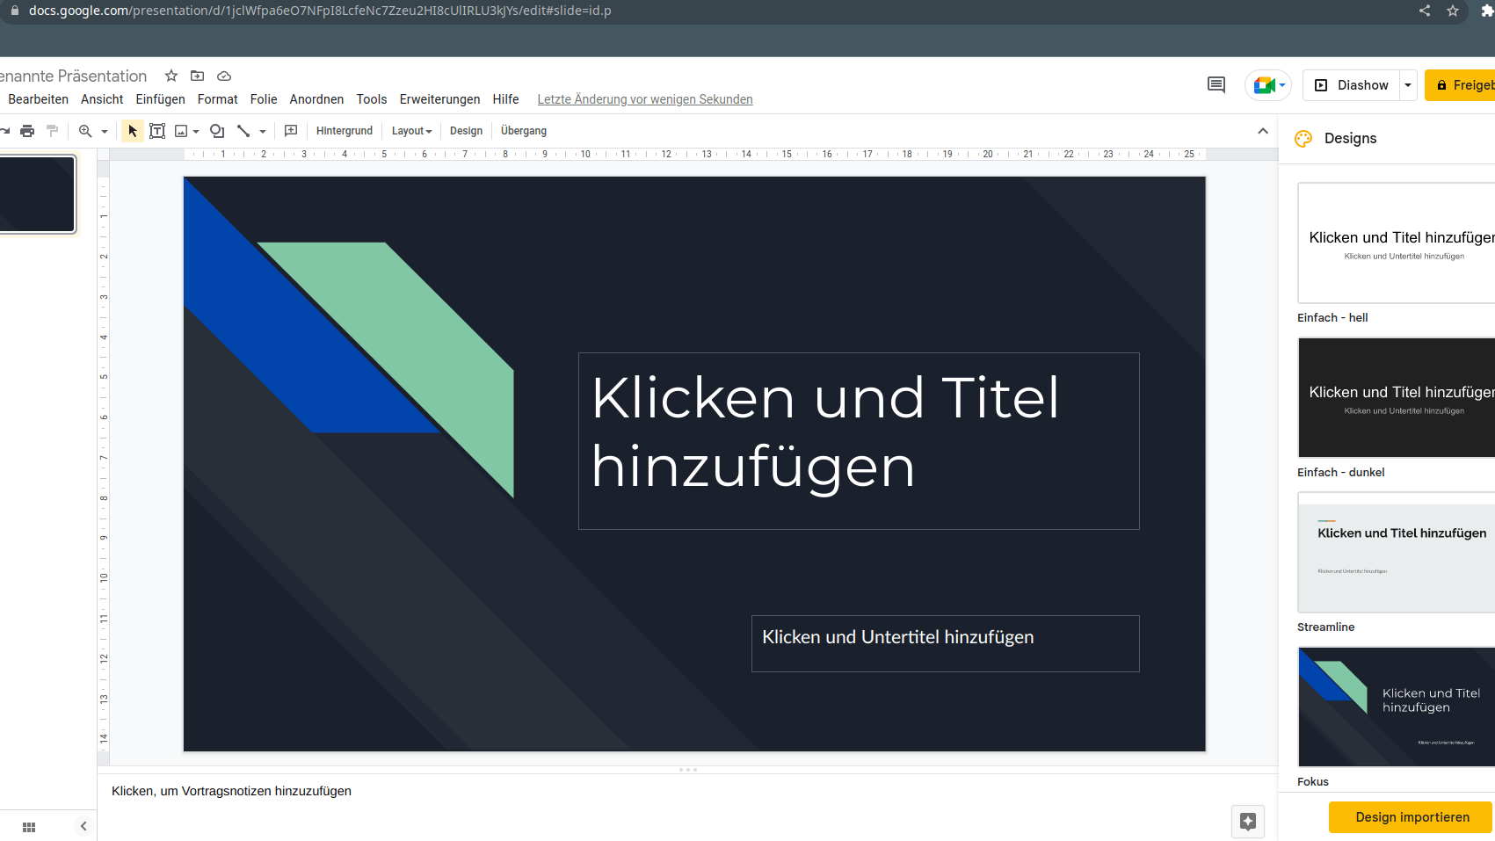This screenshot has height=841, width=1495.
Task: Click Design importieren button
Action: coord(1412,817)
